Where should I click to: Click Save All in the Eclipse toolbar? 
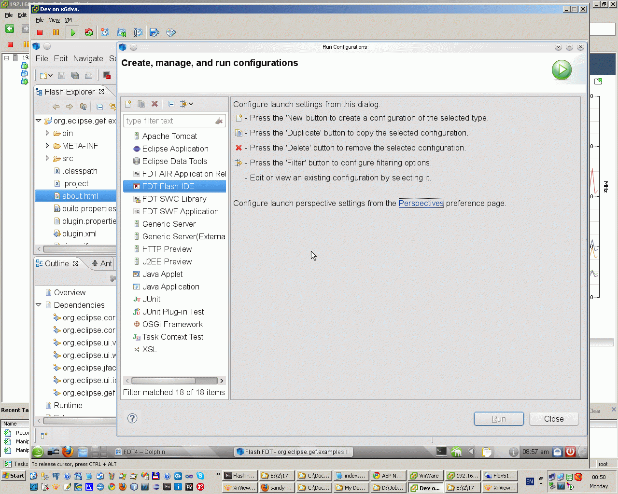click(75, 75)
